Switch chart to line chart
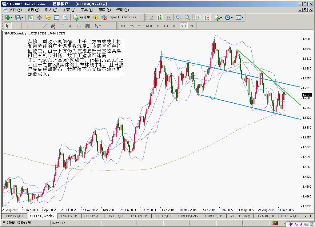 point(169,18)
